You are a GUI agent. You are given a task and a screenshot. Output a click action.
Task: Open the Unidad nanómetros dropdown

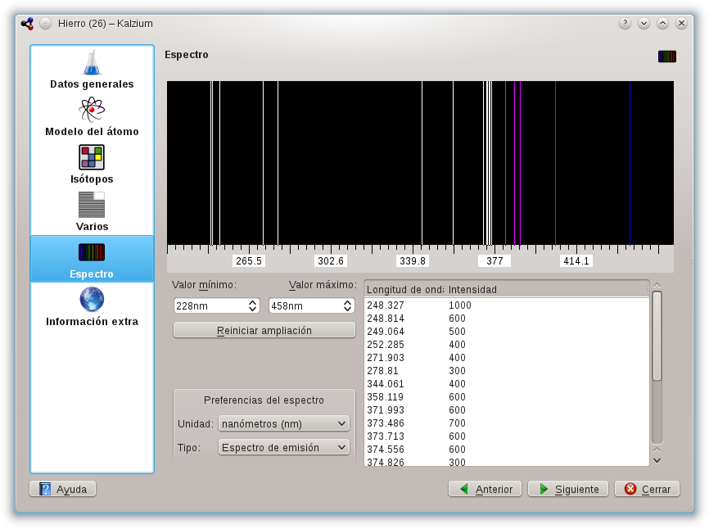click(x=284, y=423)
